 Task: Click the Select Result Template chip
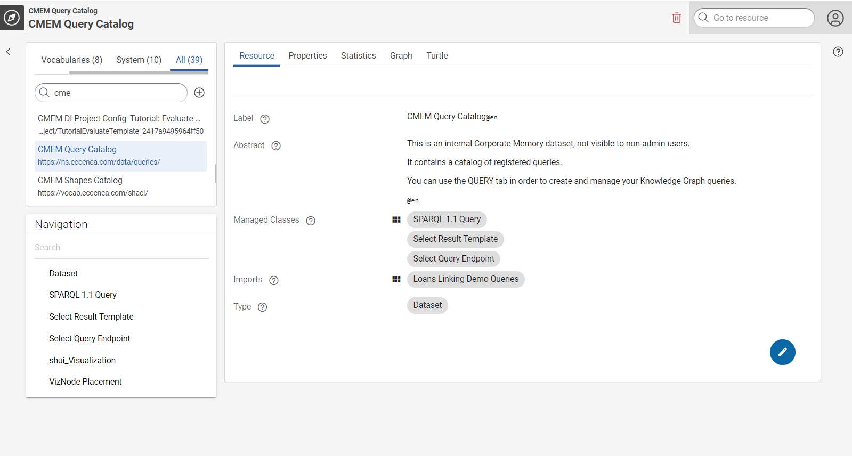coord(455,239)
